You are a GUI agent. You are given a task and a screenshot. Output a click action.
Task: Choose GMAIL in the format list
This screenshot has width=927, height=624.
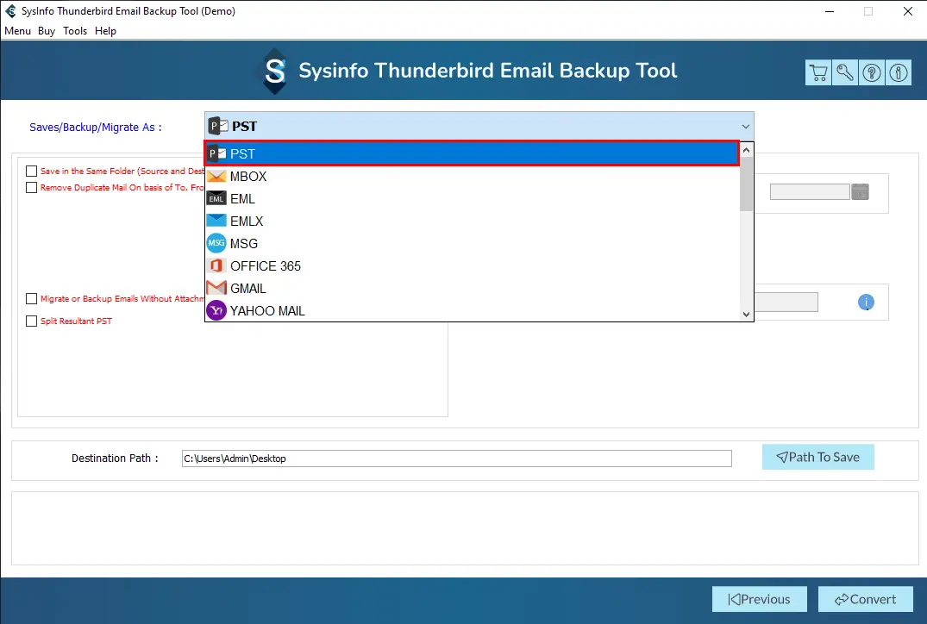pyautogui.click(x=247, y=289)
